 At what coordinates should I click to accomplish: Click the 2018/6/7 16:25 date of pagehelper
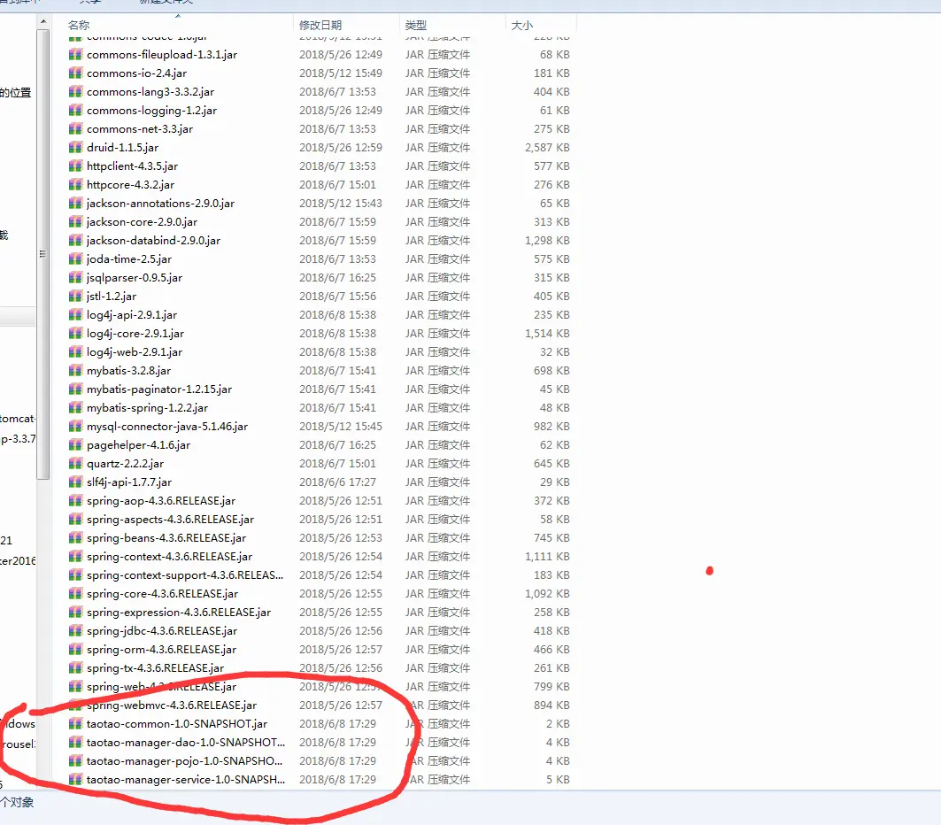(x=338, y=445)
